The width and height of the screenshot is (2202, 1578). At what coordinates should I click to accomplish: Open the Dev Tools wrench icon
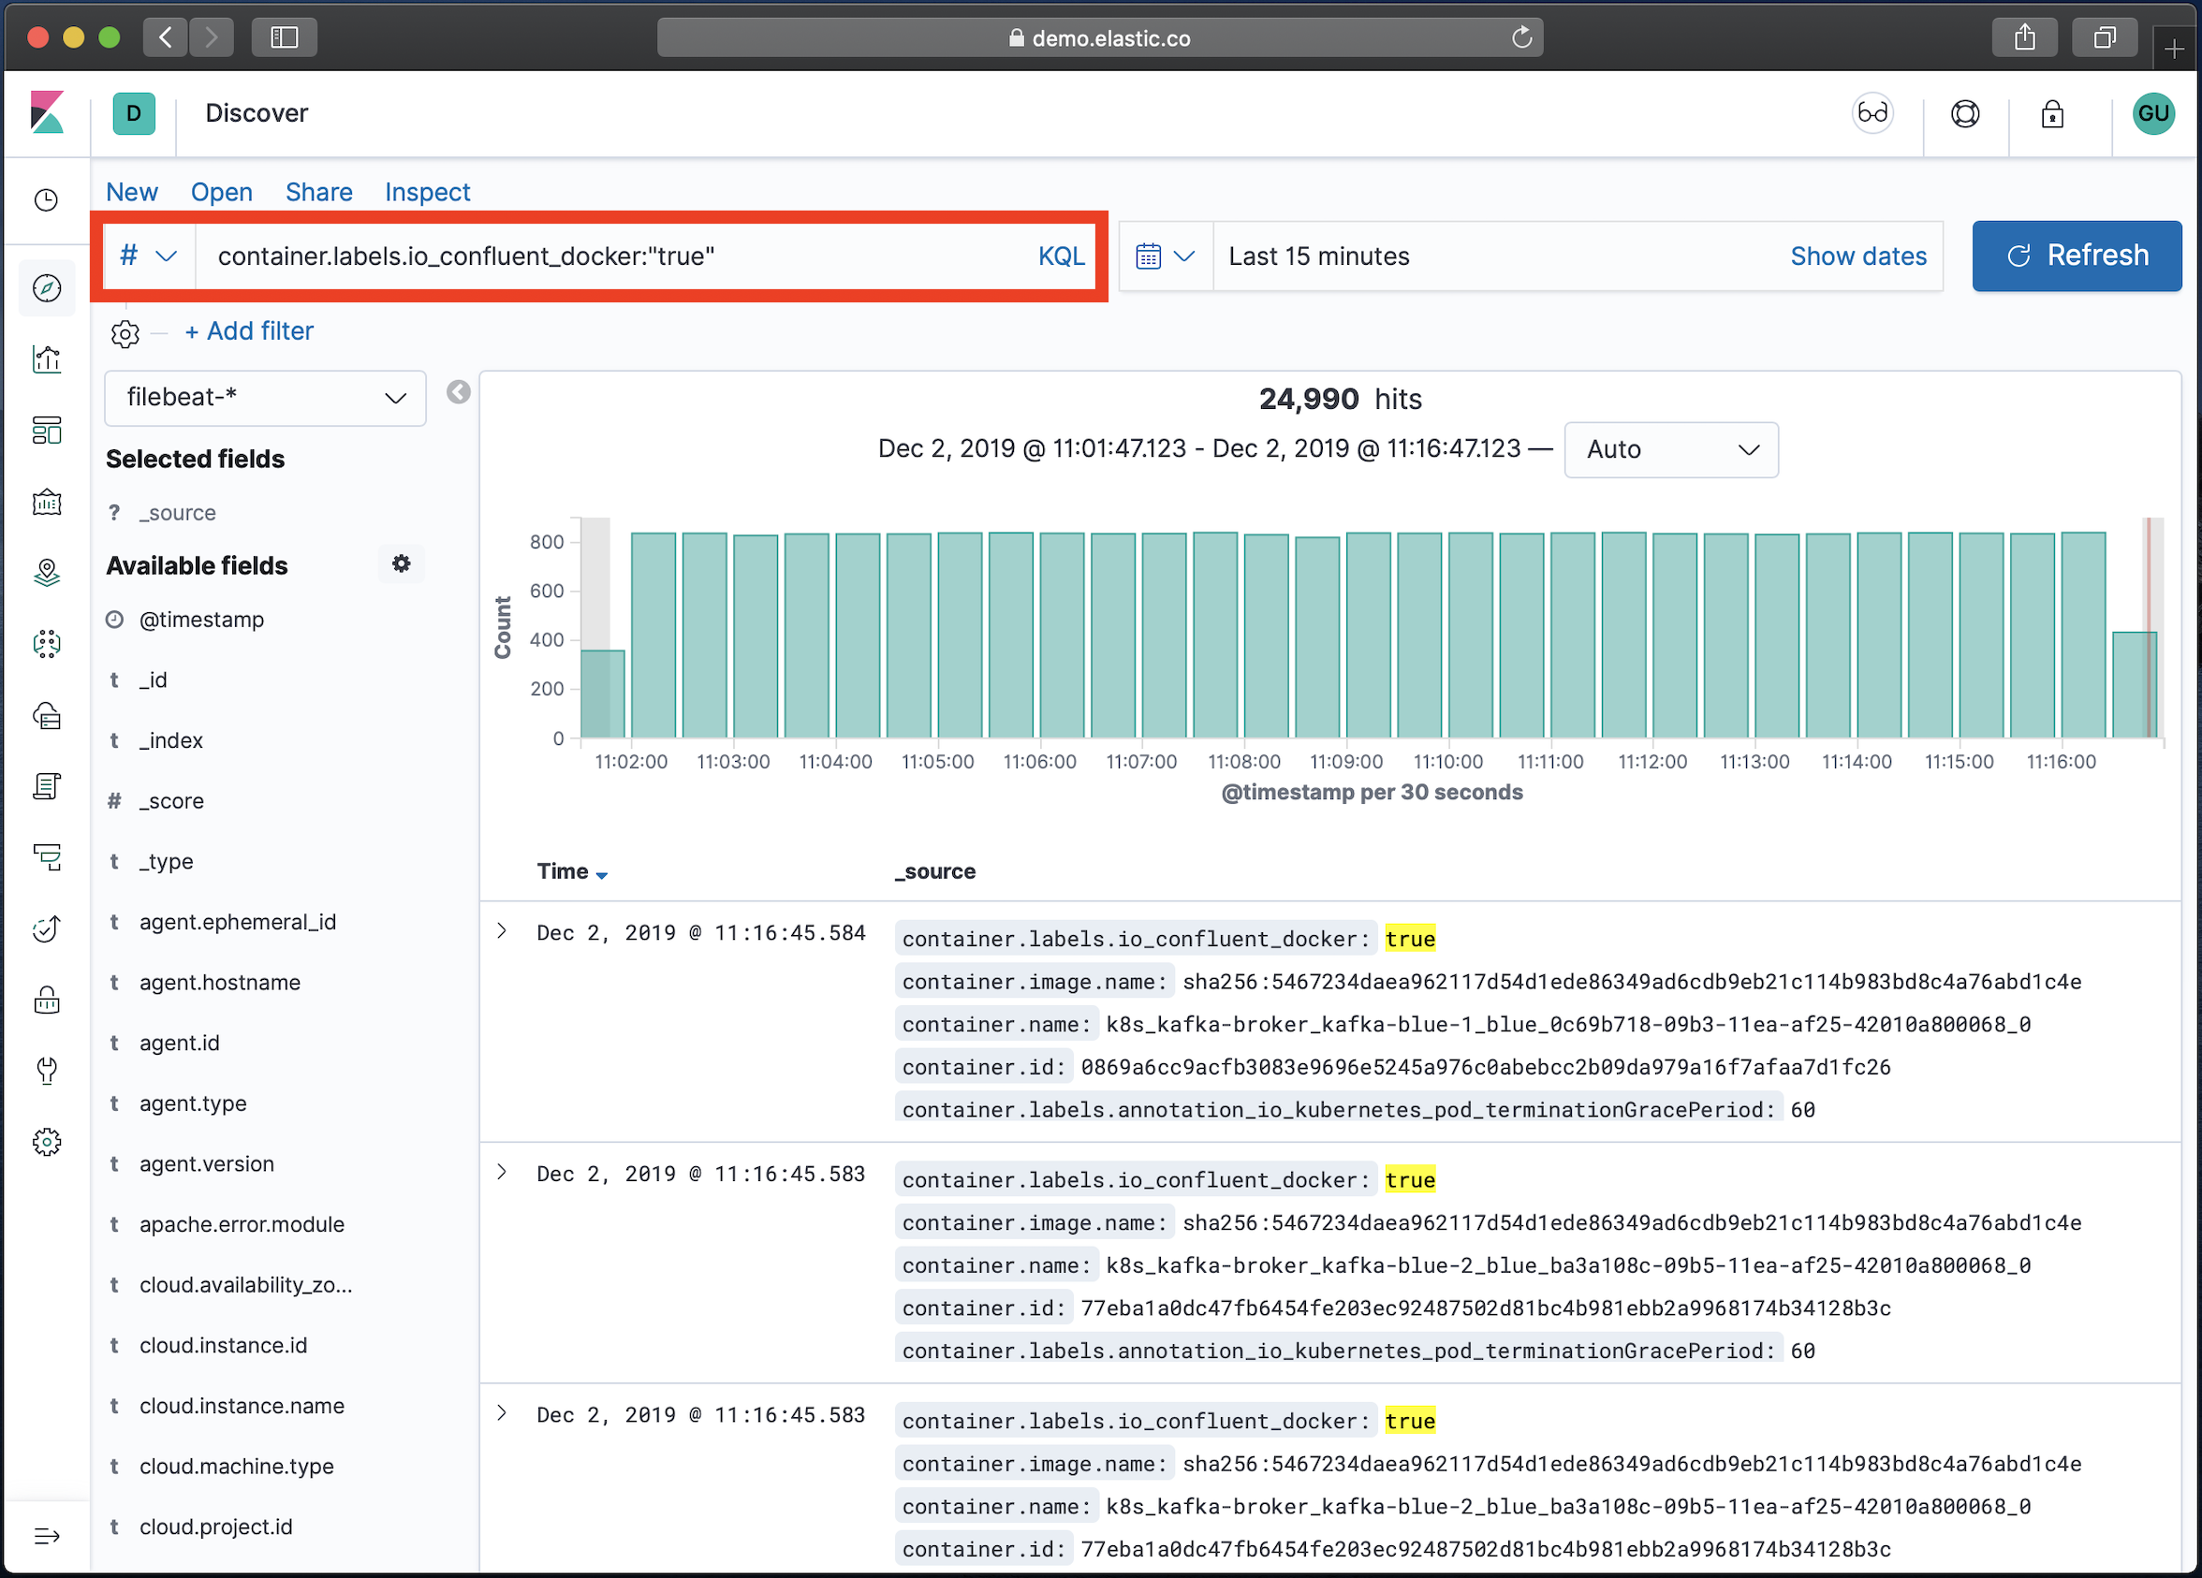(47, 1071)
